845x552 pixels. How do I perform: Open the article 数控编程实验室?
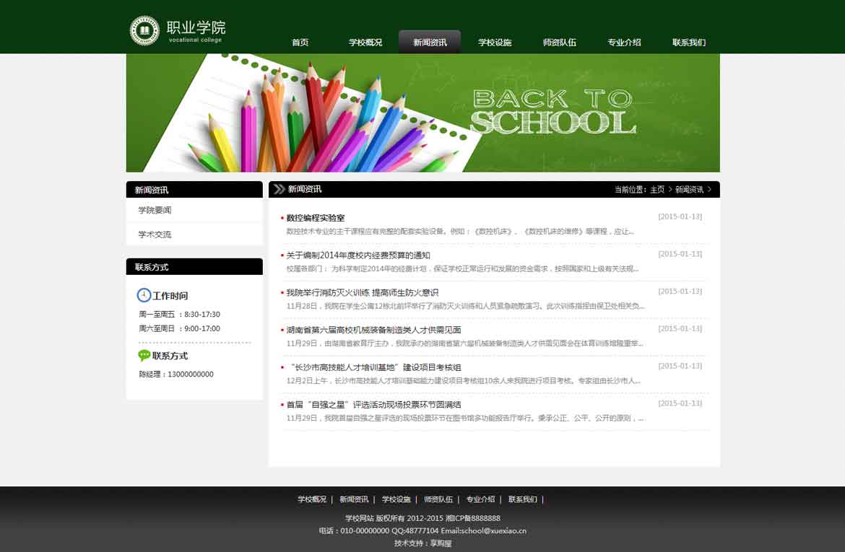[316, 218]
